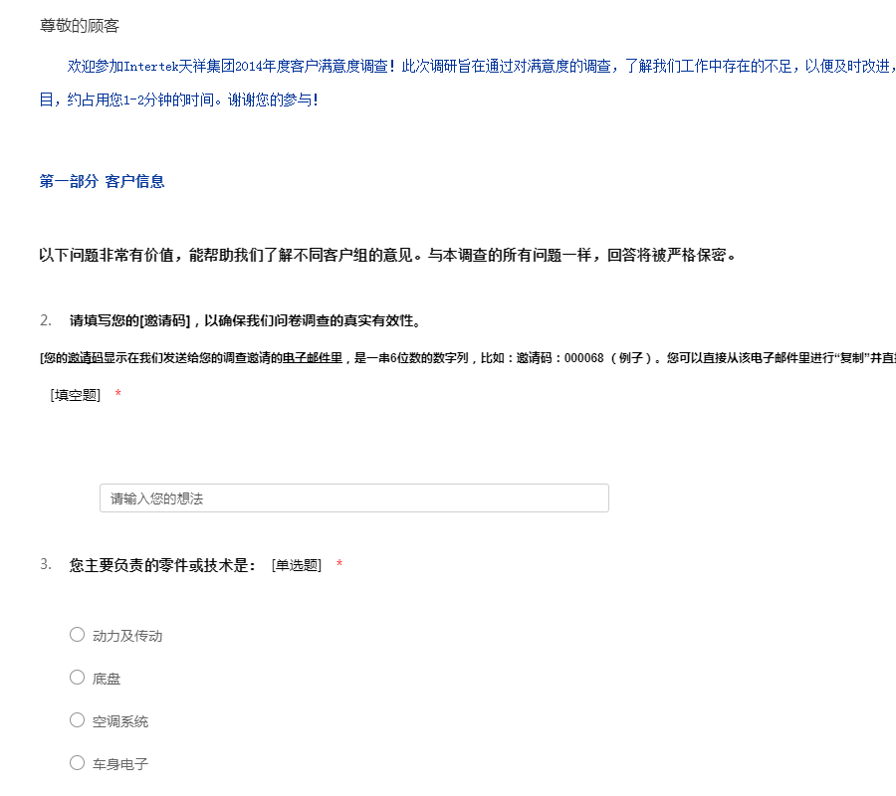The width and height of the screenshot is (896, 796).
Task: Select the 动力及传动 radio button
Action: tap(77, 635)
